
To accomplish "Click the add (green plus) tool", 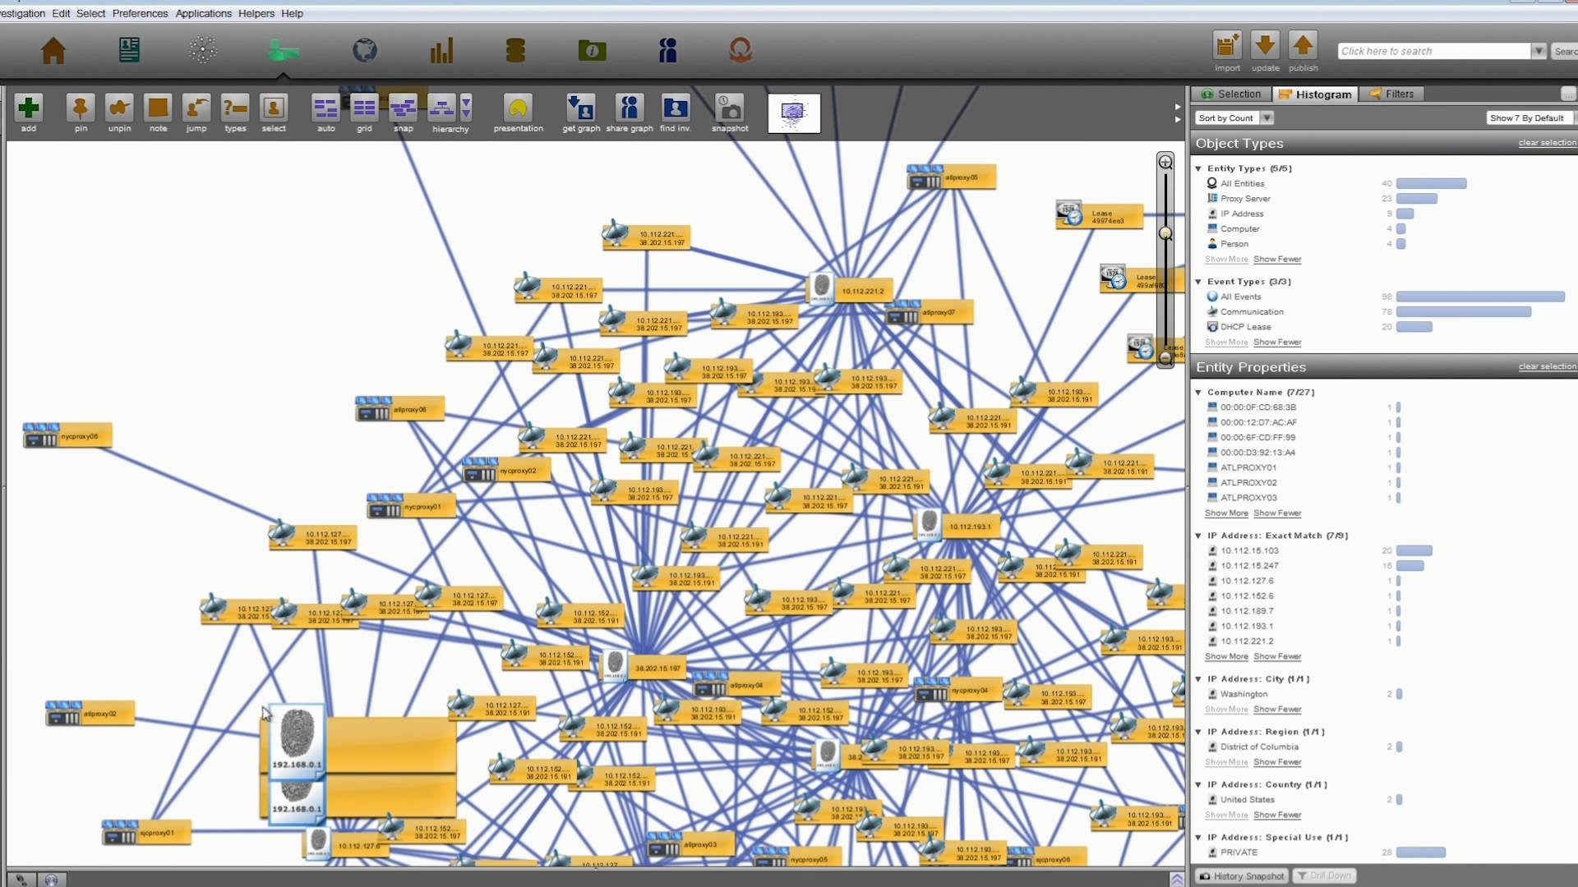I will [29, 108].
